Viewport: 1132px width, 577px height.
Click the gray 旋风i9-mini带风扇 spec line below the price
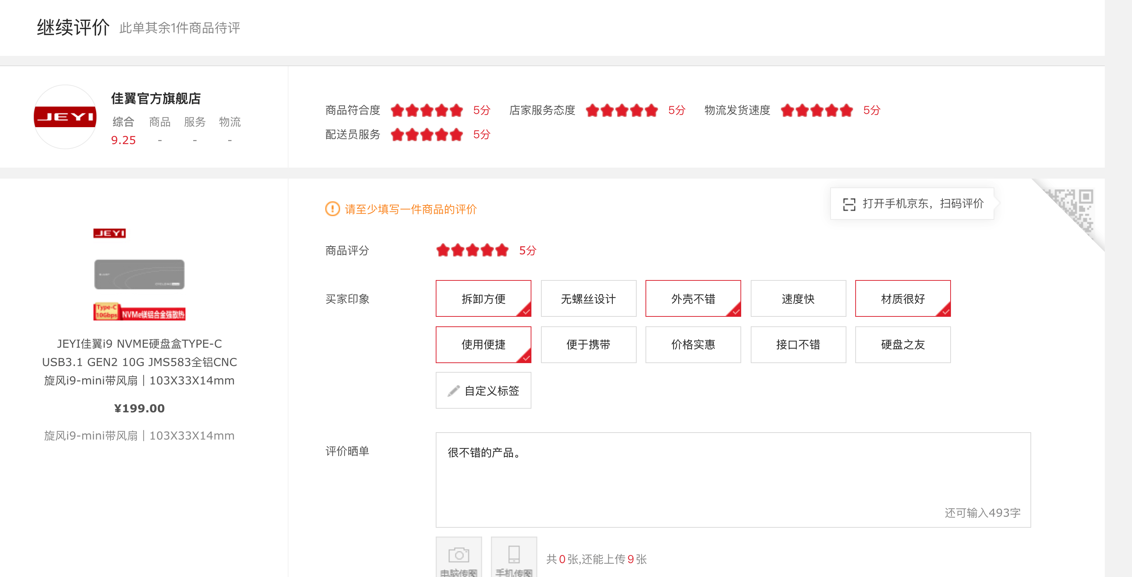tap(139, 435)
